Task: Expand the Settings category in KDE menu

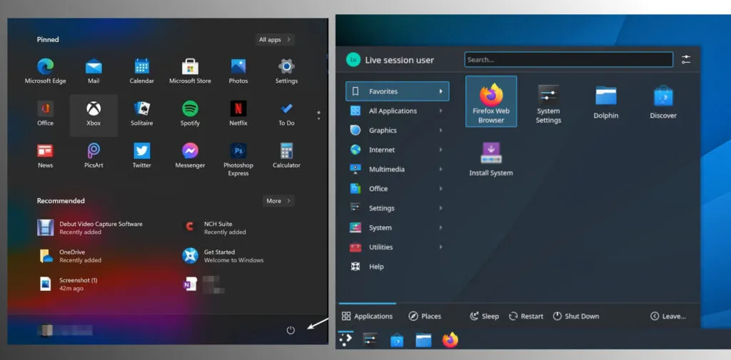Action: click(397, 208)
